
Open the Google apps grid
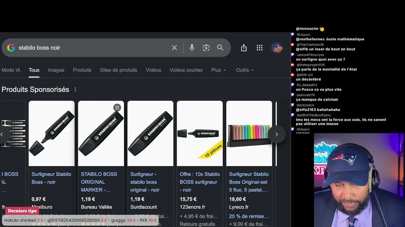[x=259, y=48]
